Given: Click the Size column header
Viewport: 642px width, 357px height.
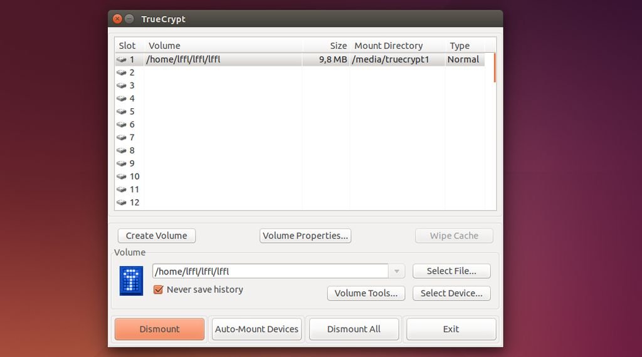Looking at the screenshot, I should tap(338, 46).
